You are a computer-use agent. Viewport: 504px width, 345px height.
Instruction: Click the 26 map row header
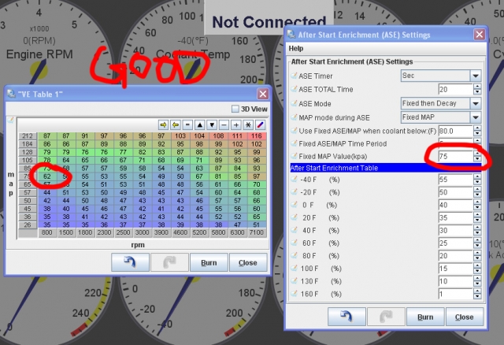point(28,224)
